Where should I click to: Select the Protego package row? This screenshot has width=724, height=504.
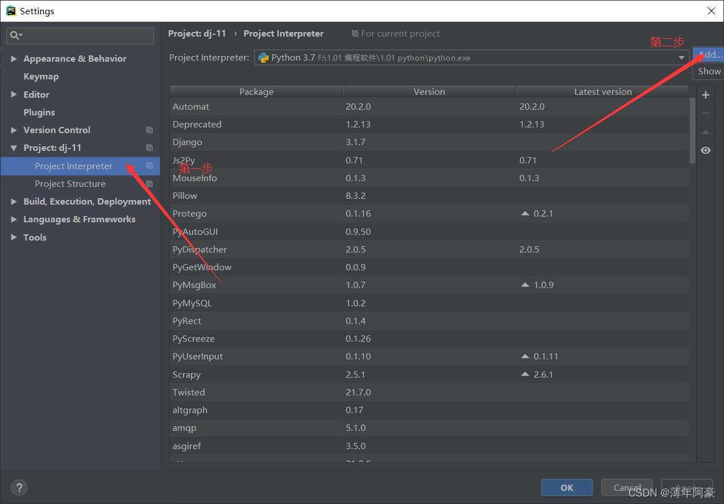(429, 214)
